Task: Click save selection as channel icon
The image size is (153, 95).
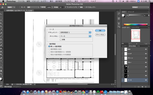Action: (138, 87)
